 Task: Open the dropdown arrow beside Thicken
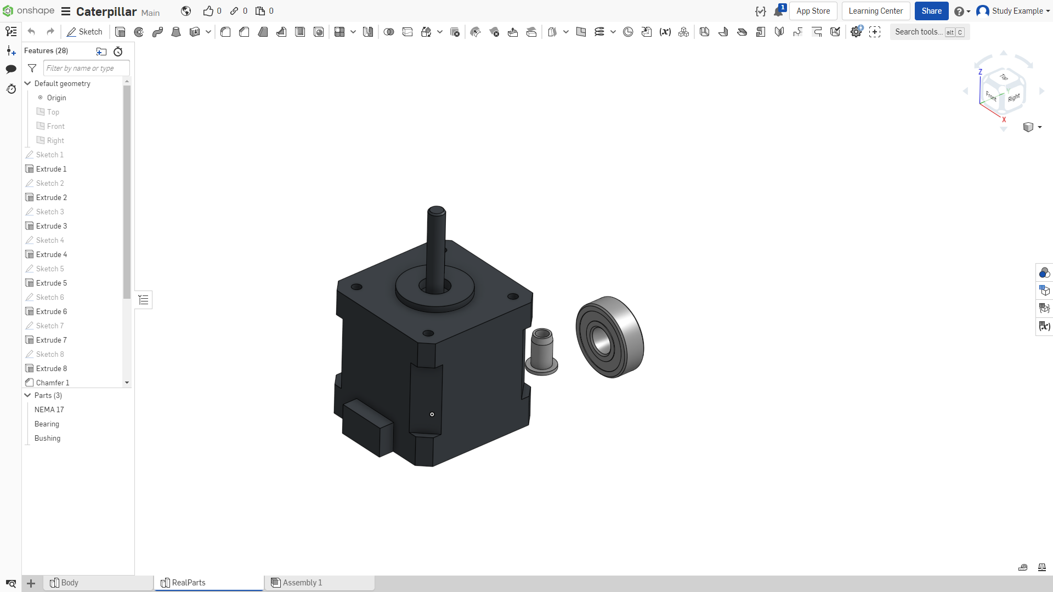click(x=208, y=32)
